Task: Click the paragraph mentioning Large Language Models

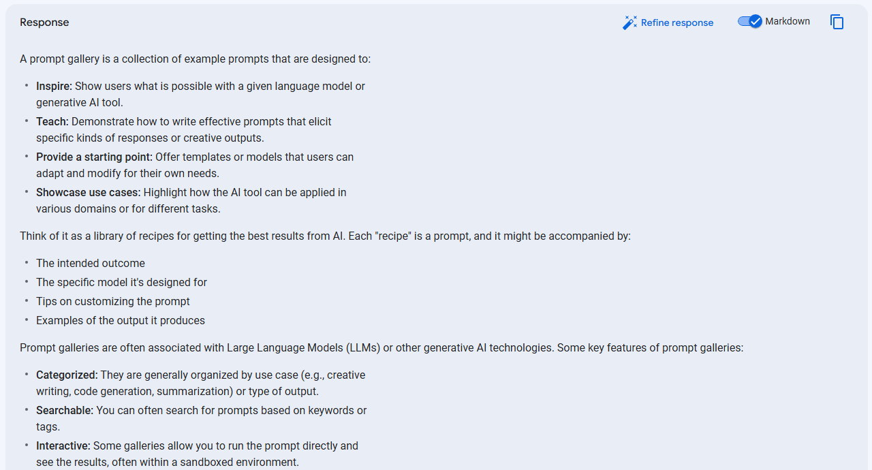Action: (381, 347)
